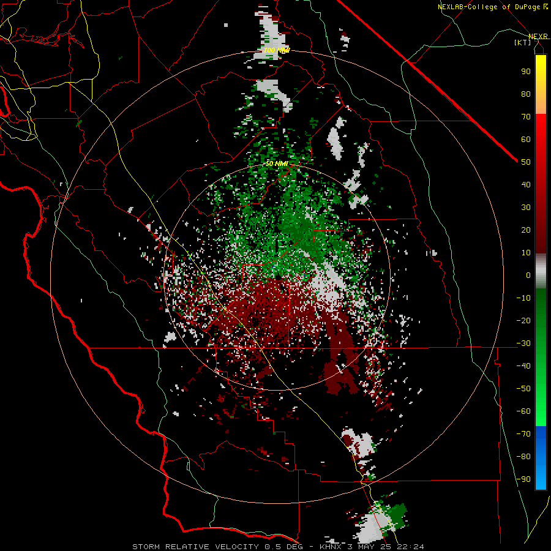Click the 30 value on the velocity scale

(526, 208)
